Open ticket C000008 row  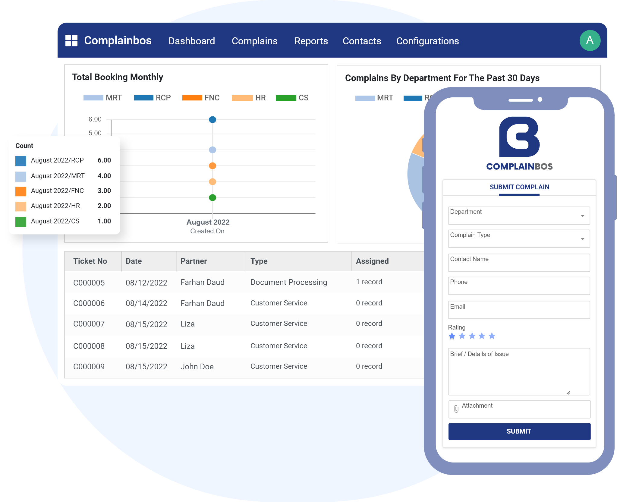coord(244,346)
